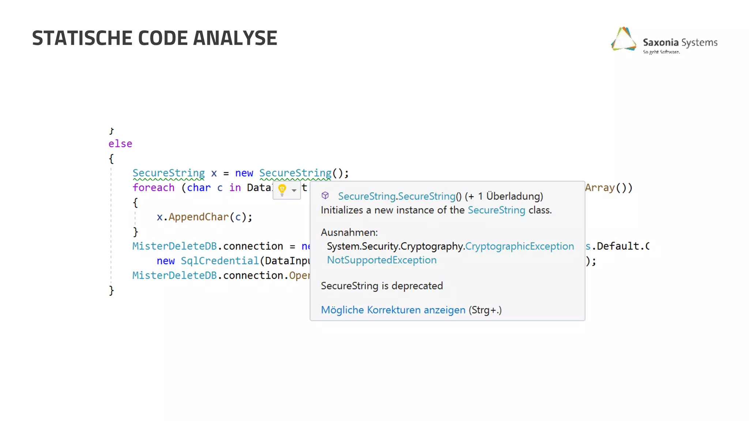The image size is (749, 421).
Task: Click 'SecureString is deprecated' warning text
Action: point(382,286)
